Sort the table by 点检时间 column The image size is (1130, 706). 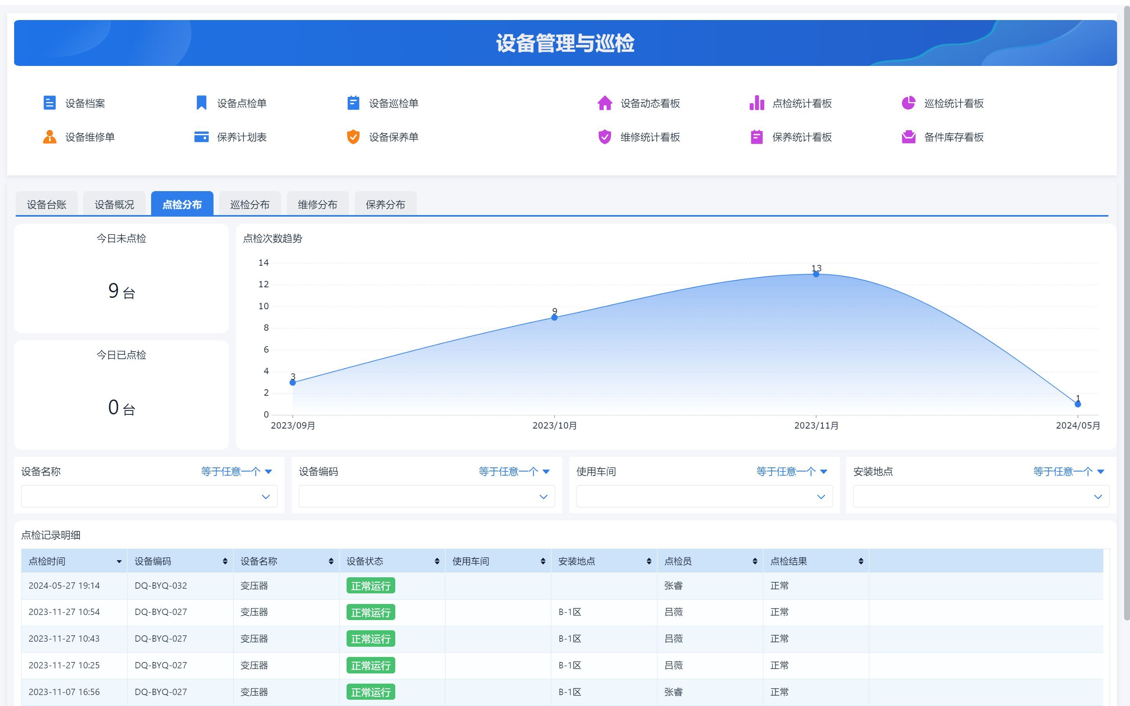click(x=119, y=561)
